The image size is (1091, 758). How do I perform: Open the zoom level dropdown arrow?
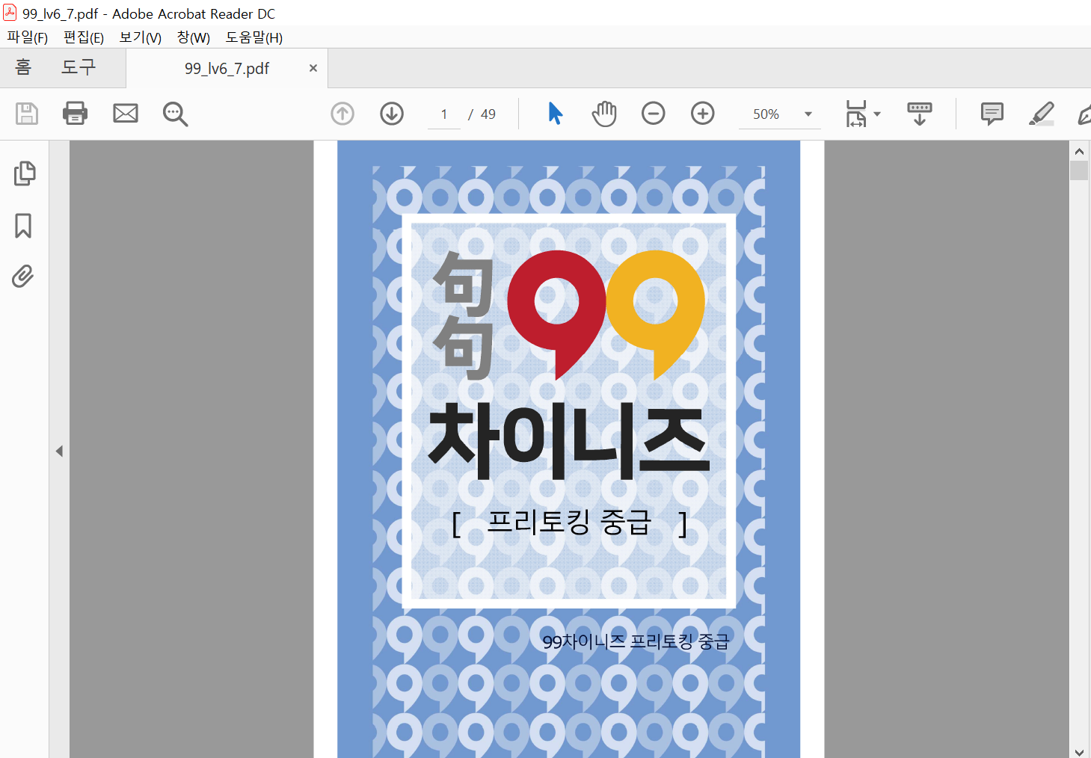[808, 114]
